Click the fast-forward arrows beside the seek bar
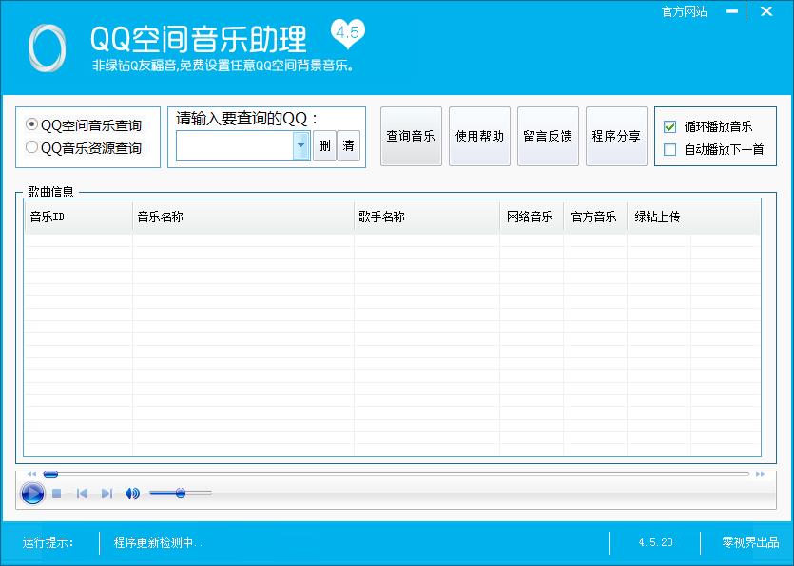Screen dimensions: 794x566 pos(760,474)
